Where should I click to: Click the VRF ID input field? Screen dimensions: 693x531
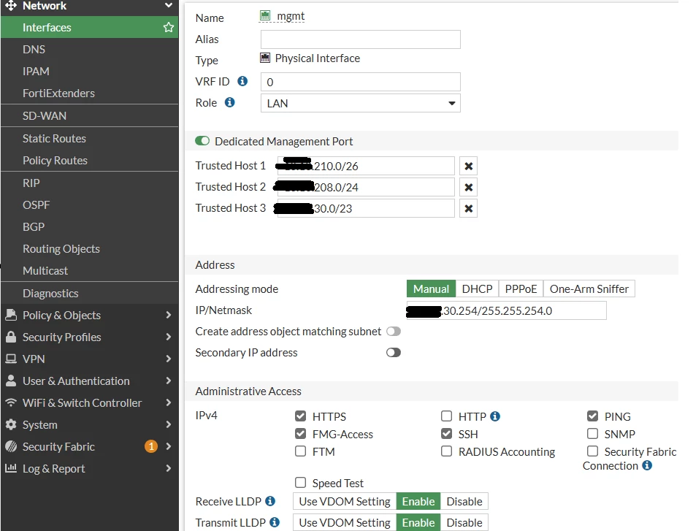pos(361,82)
